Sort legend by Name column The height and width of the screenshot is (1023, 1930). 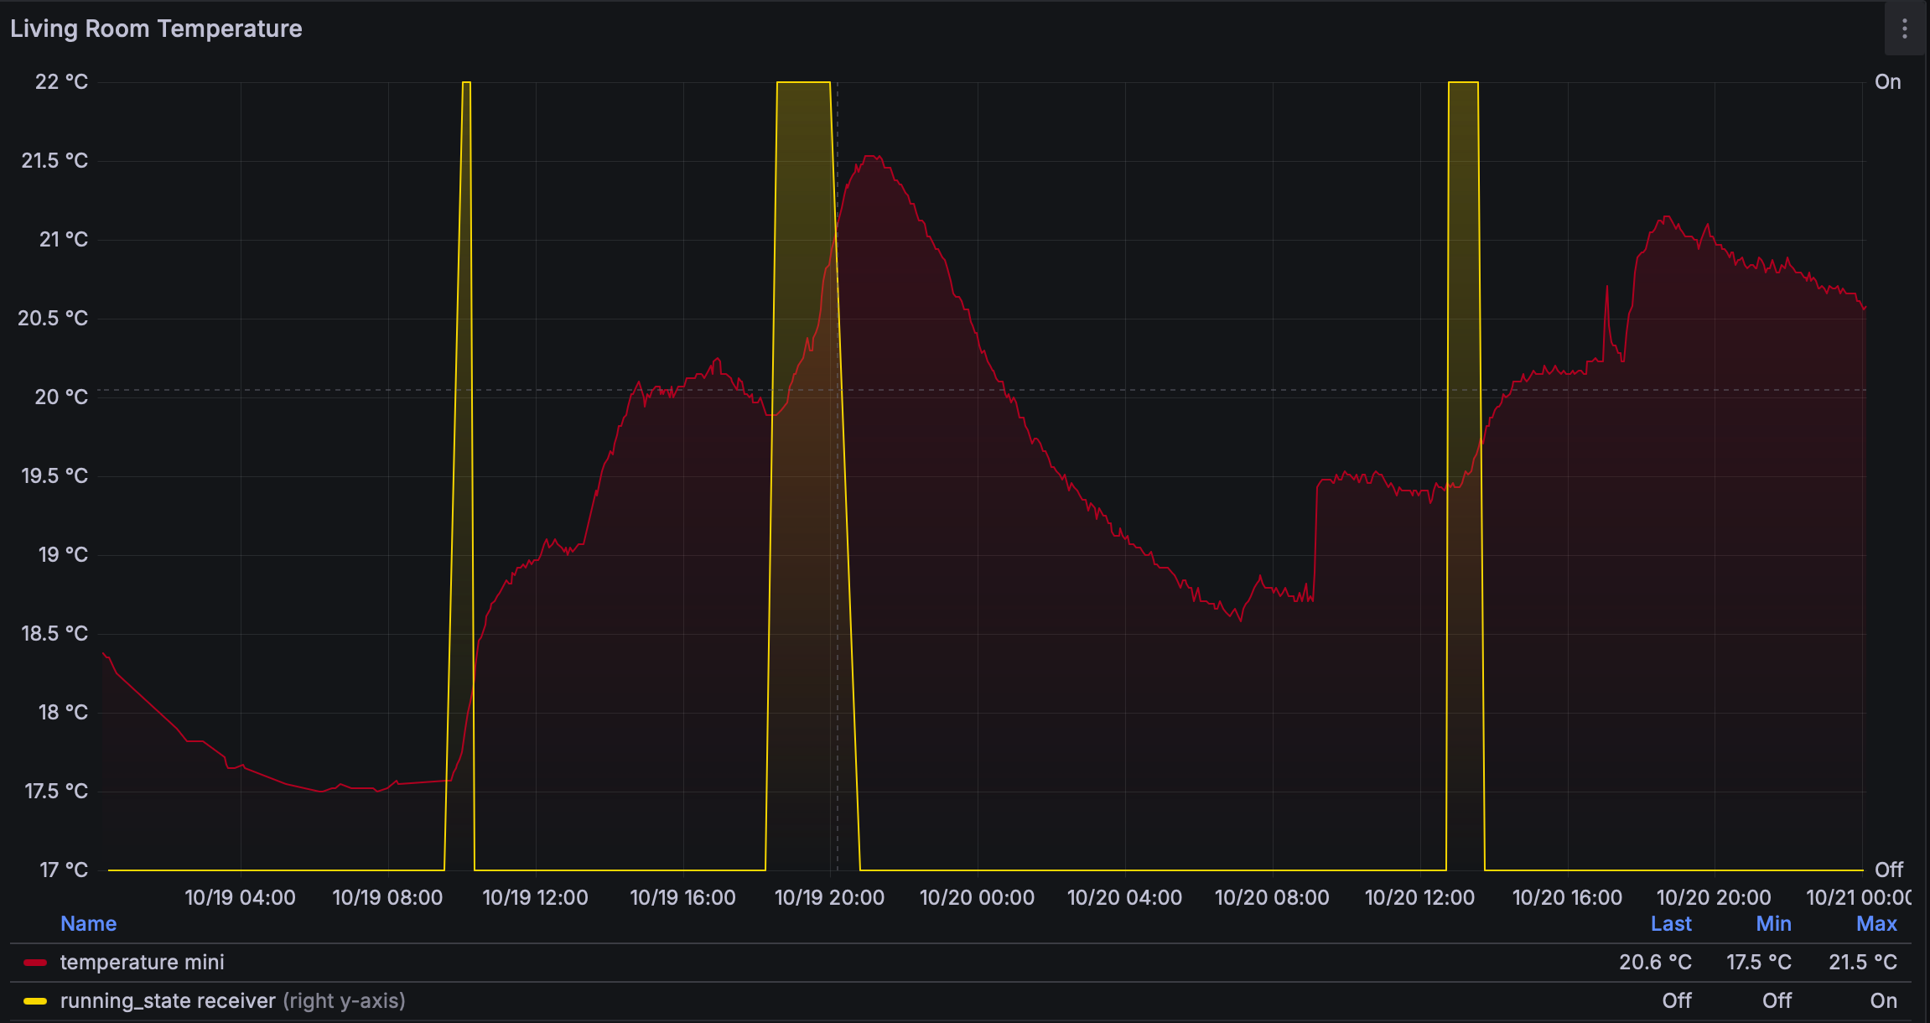click(x=88, y=924)
